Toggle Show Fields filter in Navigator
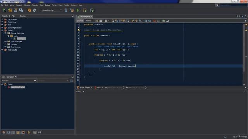 point(9,132)
